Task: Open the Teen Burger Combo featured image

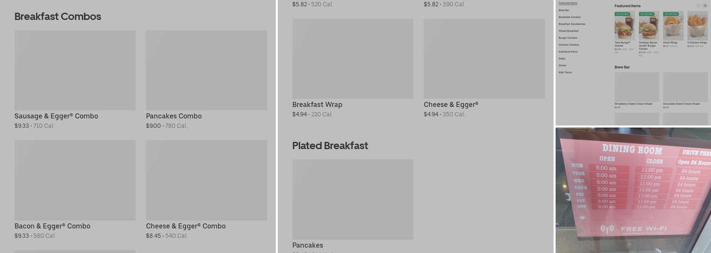Action: 624,26
